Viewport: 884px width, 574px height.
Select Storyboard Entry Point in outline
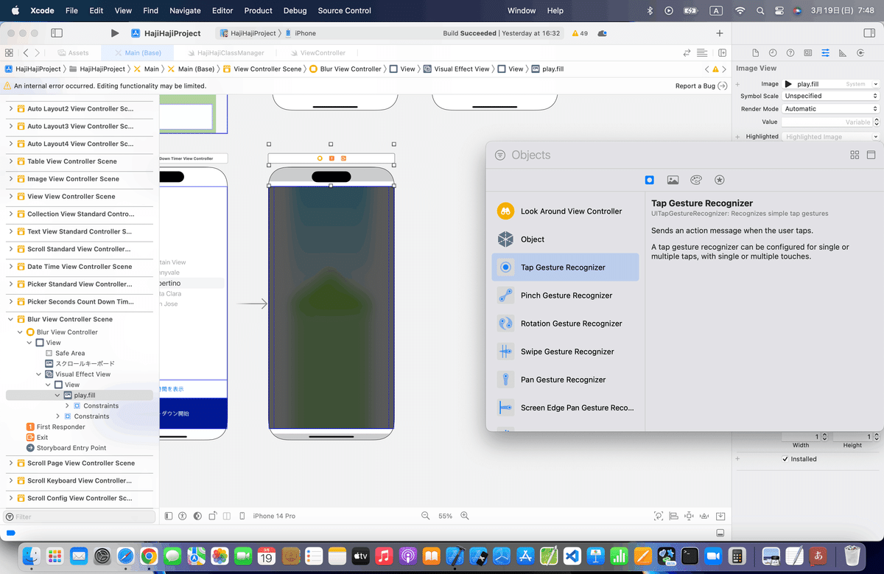coord(71,448)
